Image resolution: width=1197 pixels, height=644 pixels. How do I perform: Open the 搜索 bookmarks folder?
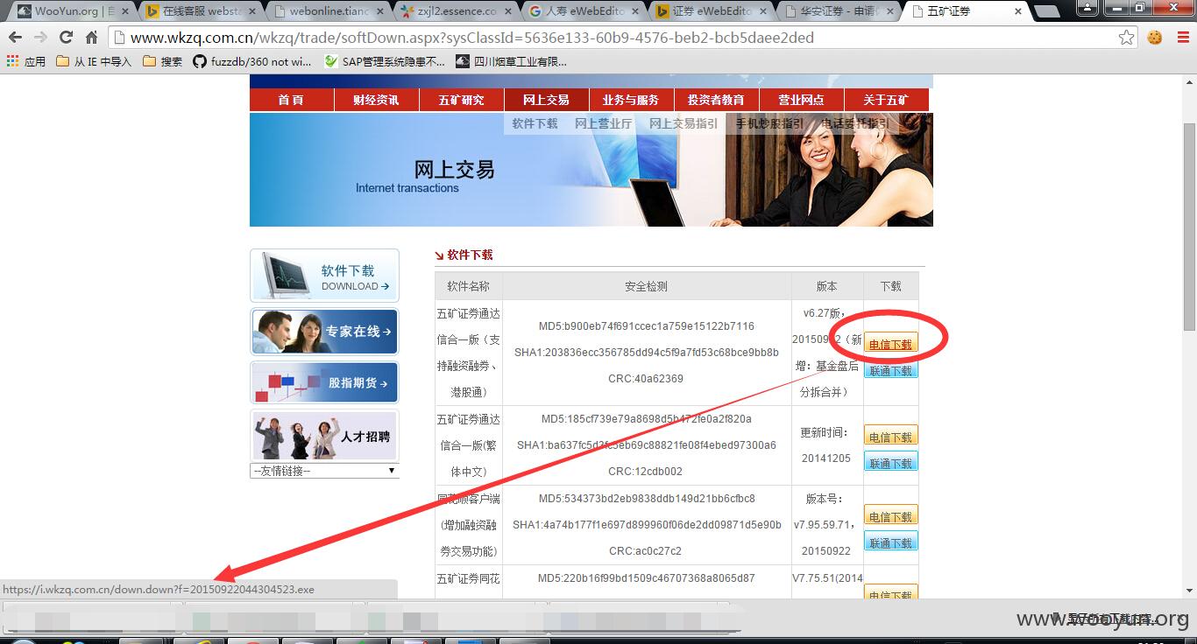point(163,61)
